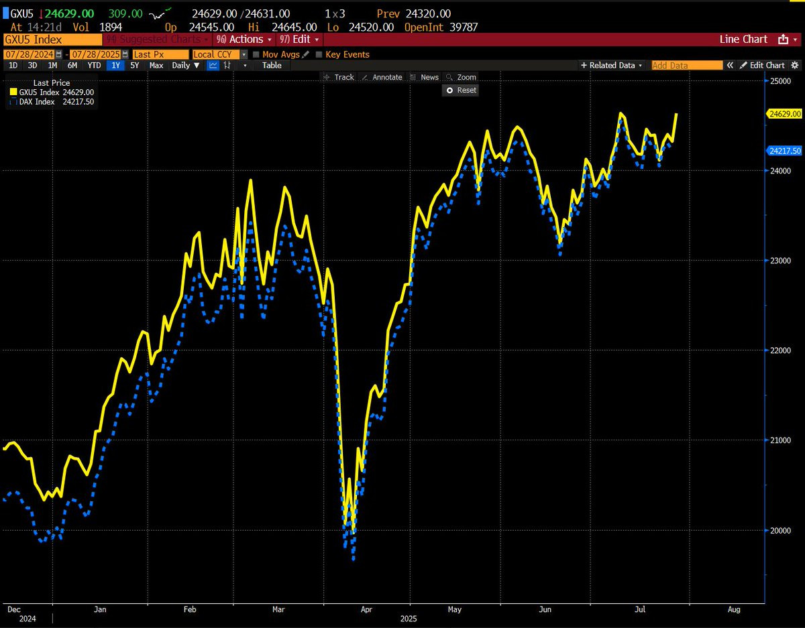Click the start date 07/28/2024 field
805x628 pixels.
click(x=30, y=54)
